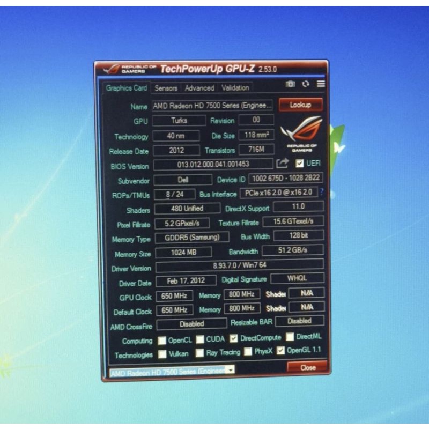Click the GPU Clock row Memory 800 MHz
This screenshot has height=429, width=429.
pos(242,294)
